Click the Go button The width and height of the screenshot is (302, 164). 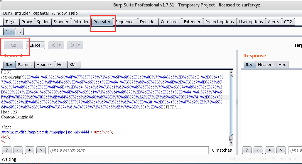(x=14, y=45)
